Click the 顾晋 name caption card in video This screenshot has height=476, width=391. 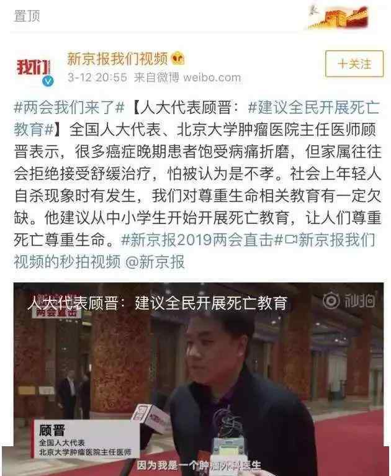[86, 439]
